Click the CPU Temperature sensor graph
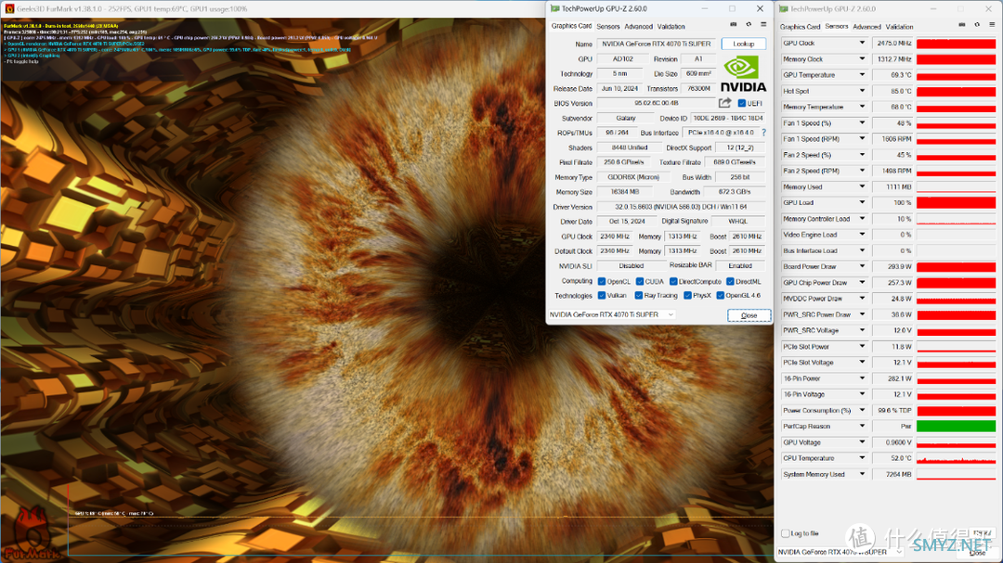This screenshot has height=563, width=1003. tap(956, 458)
